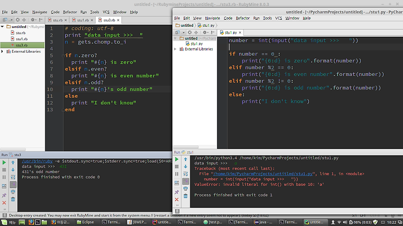Open Tools menu in RubyMine

pyautogui.click(x=95, y=12)
